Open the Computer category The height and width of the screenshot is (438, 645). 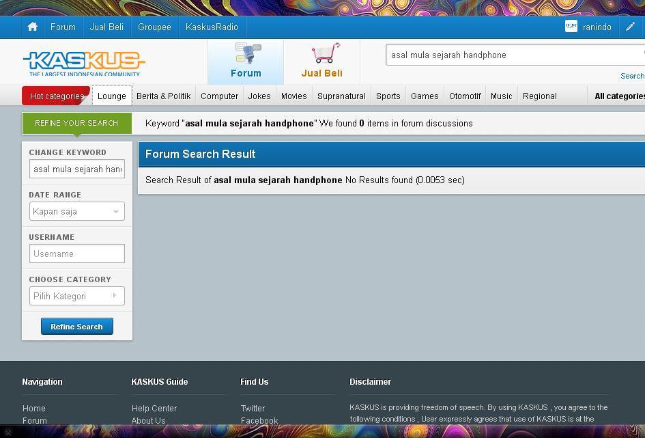219,96
